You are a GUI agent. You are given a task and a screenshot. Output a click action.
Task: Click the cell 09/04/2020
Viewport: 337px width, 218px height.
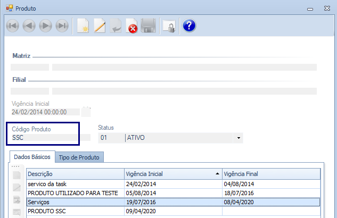coord(173,211)
